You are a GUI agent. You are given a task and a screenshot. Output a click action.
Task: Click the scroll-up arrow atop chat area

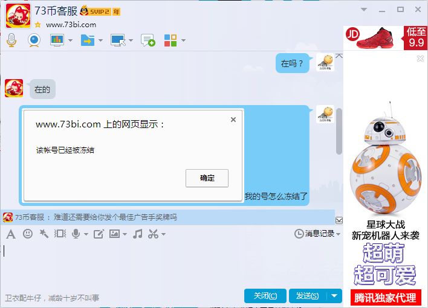click(339, 56)
